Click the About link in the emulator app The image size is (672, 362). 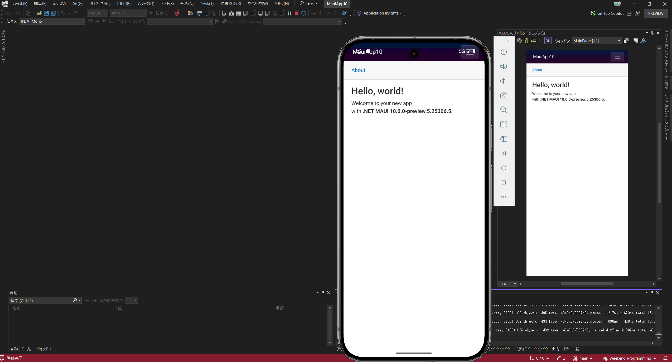(358, 70)
